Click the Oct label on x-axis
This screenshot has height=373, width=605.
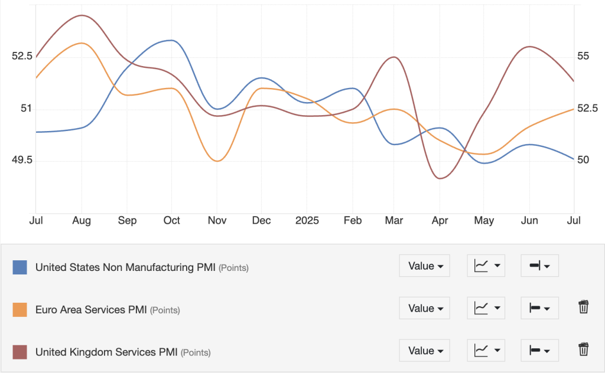coord(172,221)
